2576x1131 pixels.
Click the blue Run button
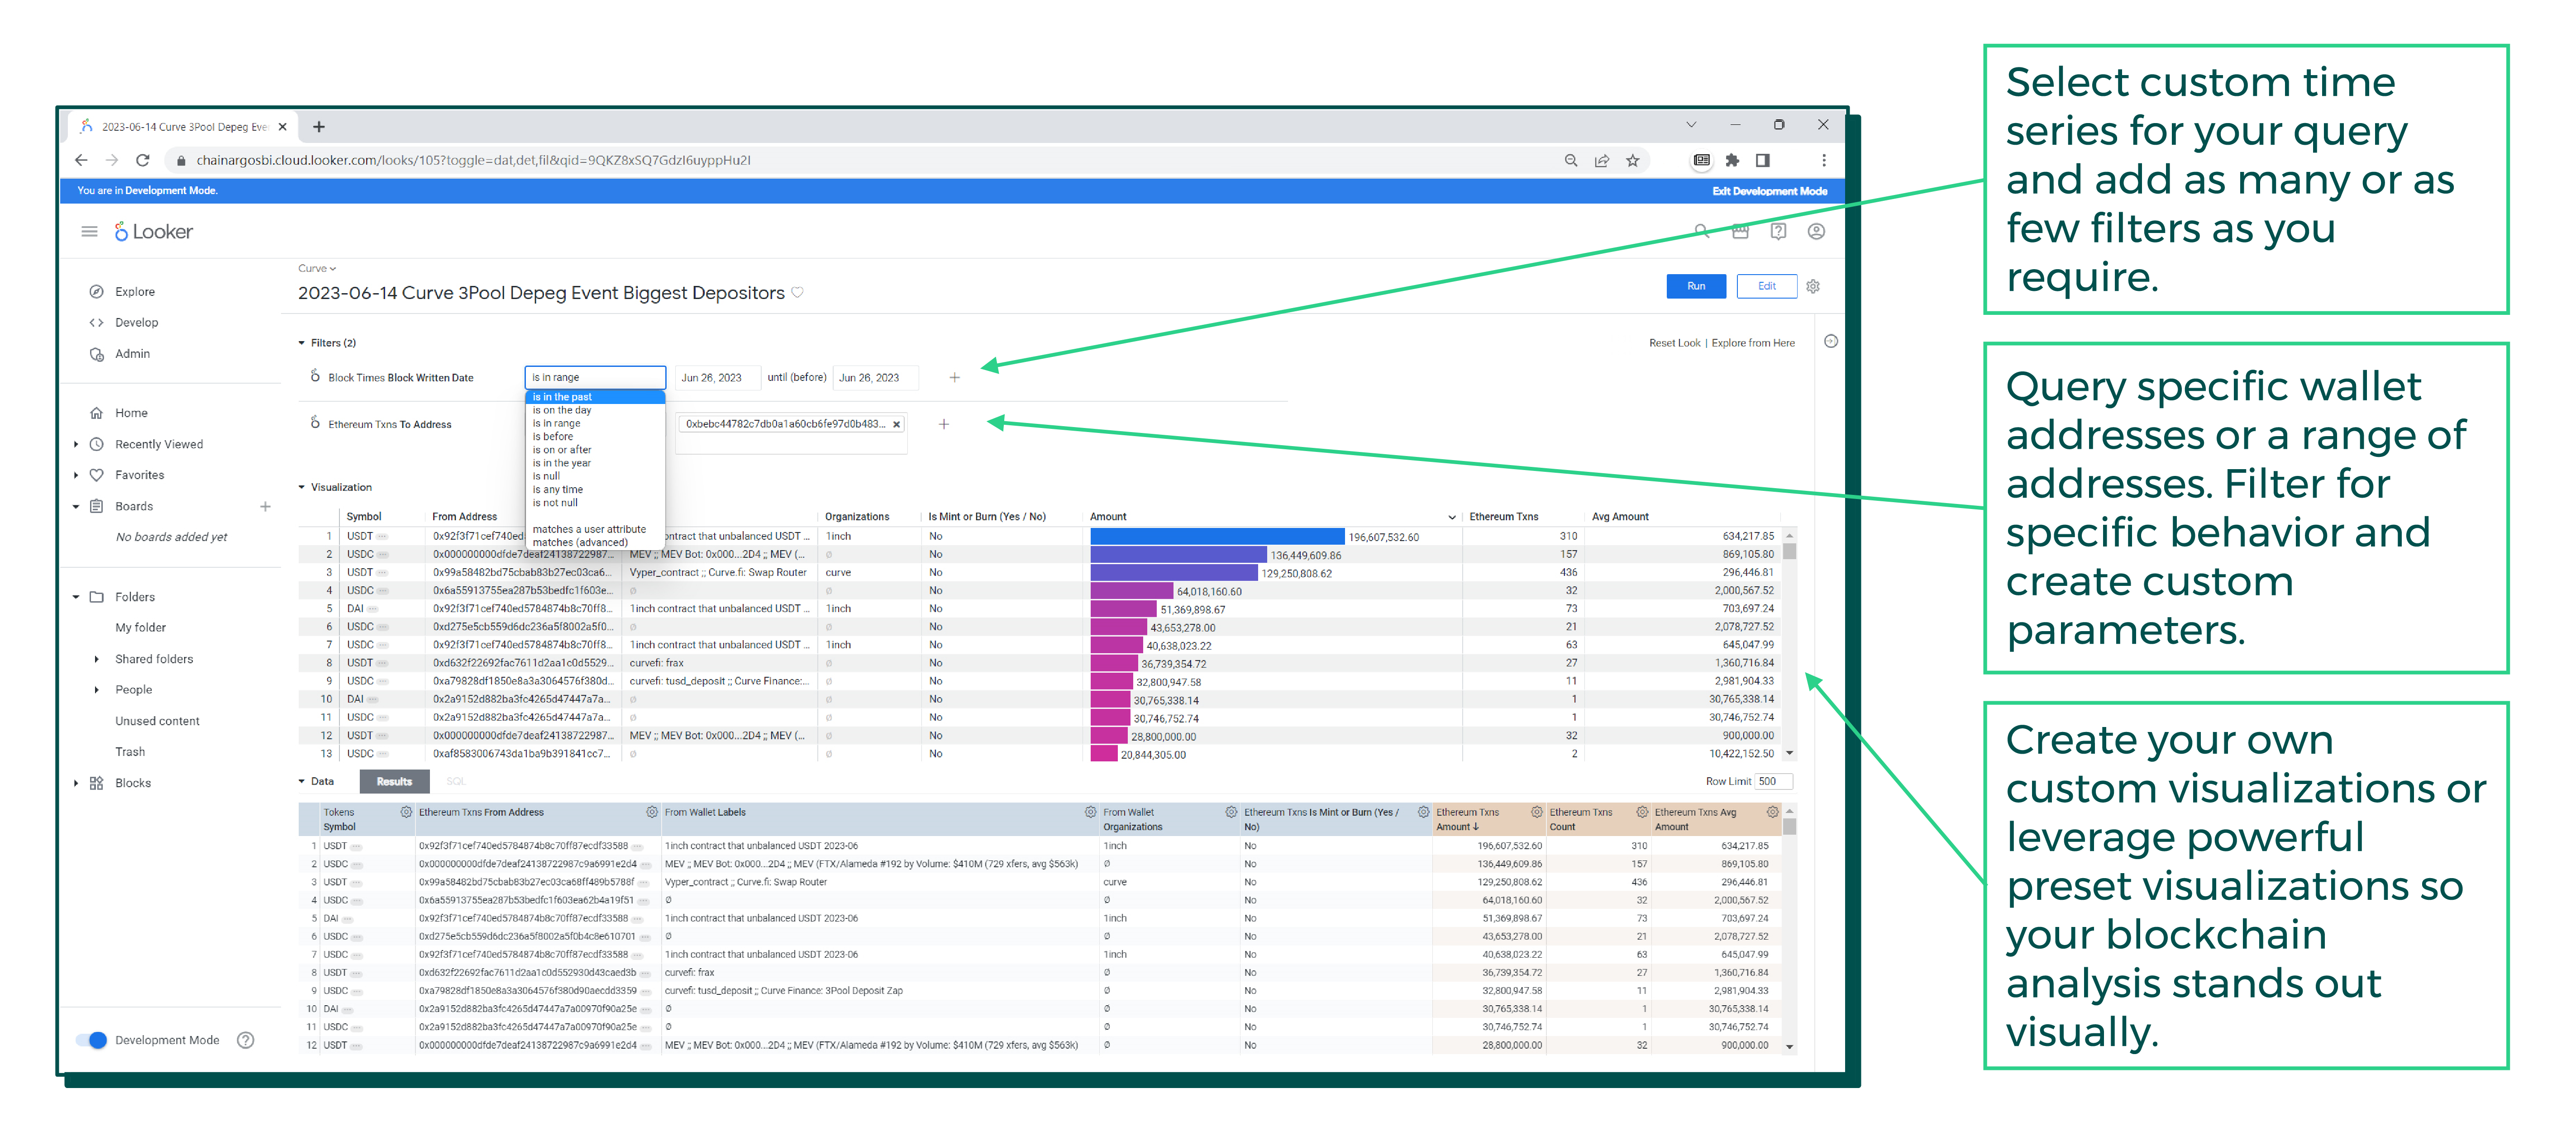(1696, 287)
